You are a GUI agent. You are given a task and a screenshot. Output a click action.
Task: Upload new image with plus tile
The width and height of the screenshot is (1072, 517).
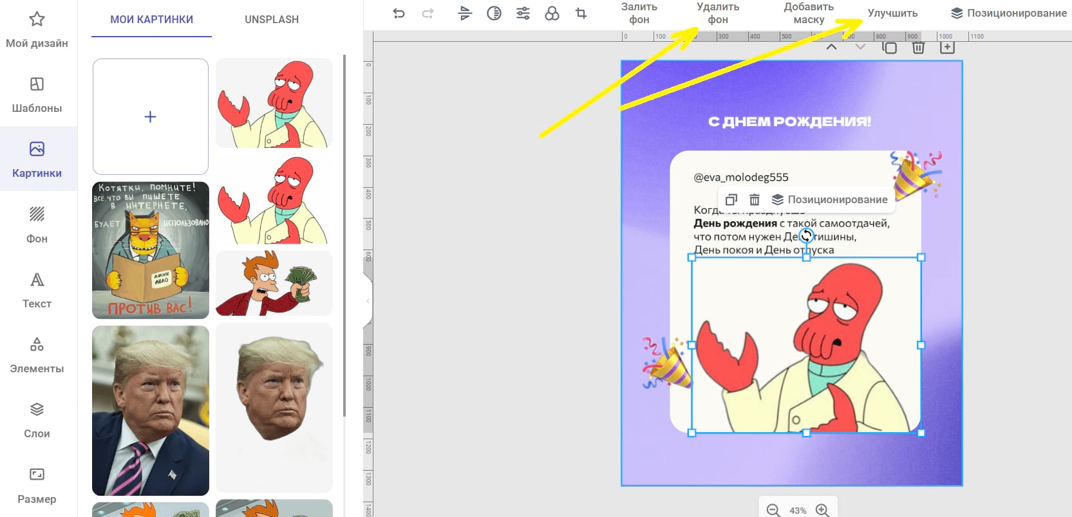tap(151, 116)
